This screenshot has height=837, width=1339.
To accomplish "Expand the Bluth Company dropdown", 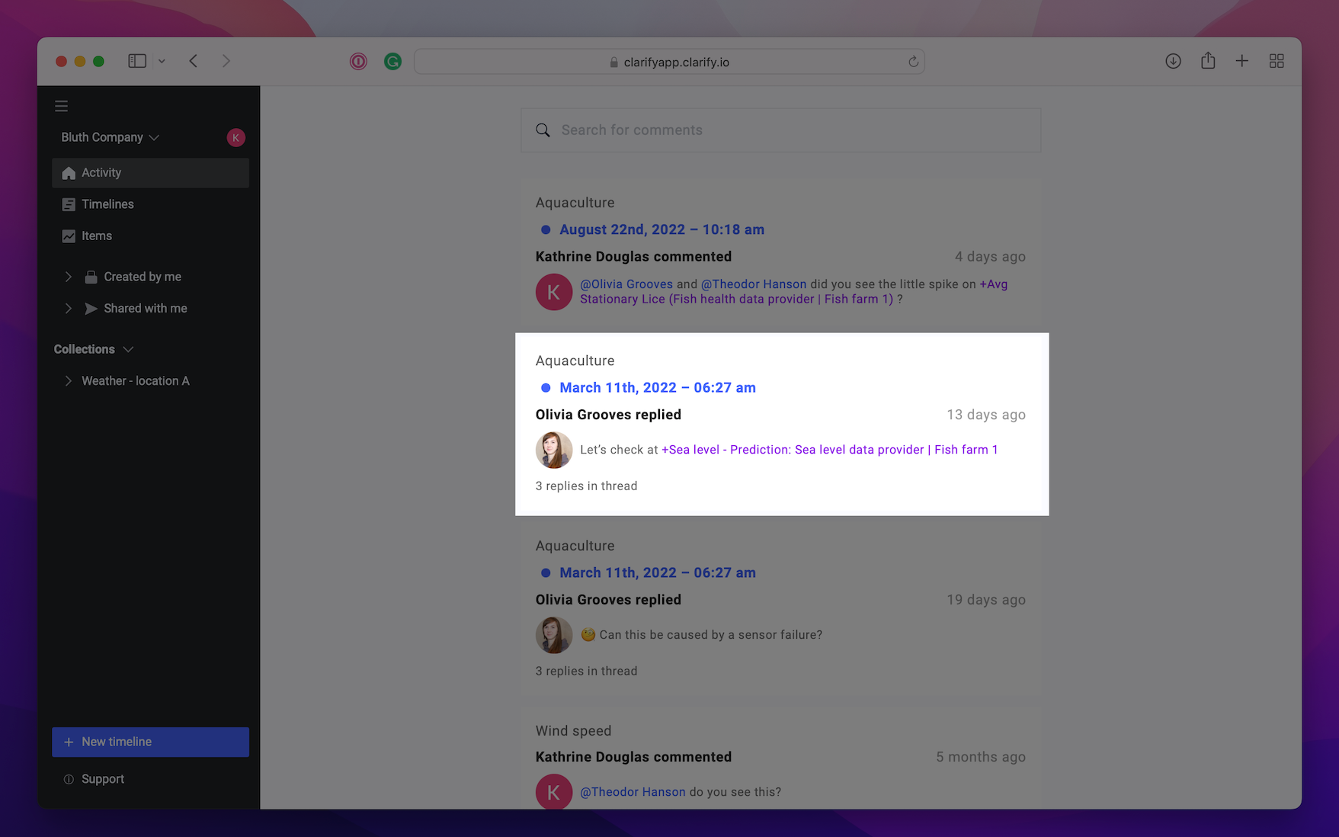I will pos(111,137).
